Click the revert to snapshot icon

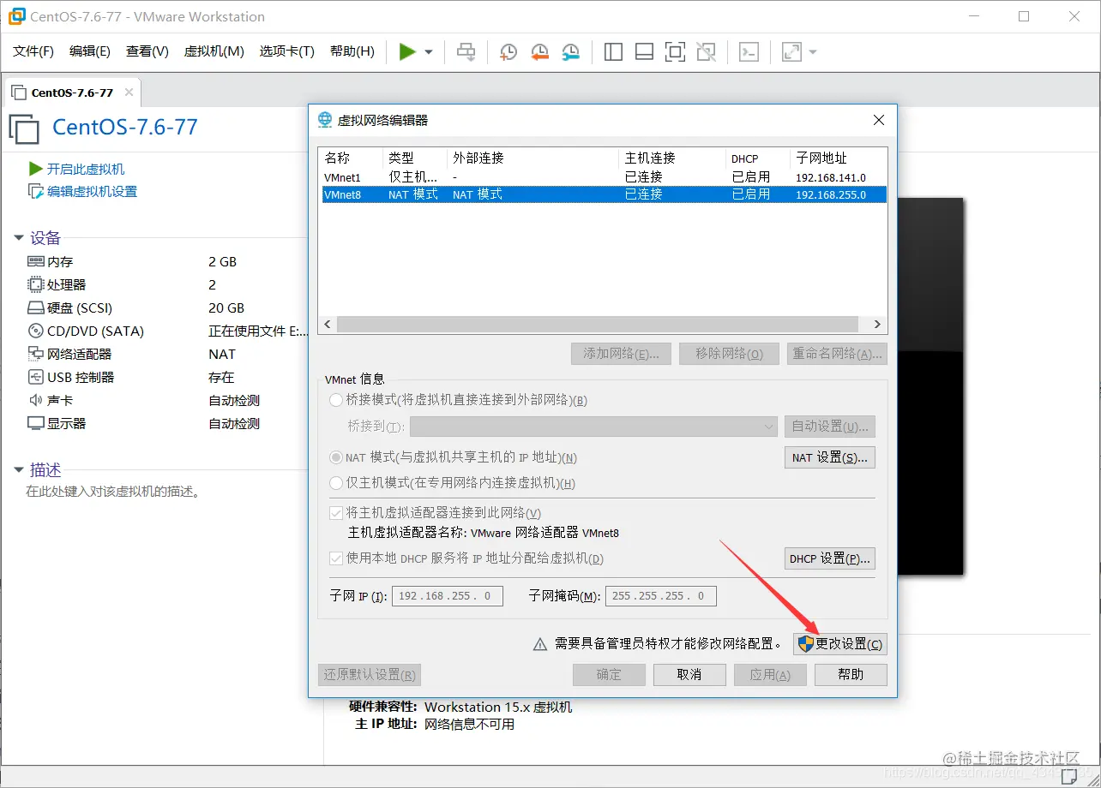point(539,52)
